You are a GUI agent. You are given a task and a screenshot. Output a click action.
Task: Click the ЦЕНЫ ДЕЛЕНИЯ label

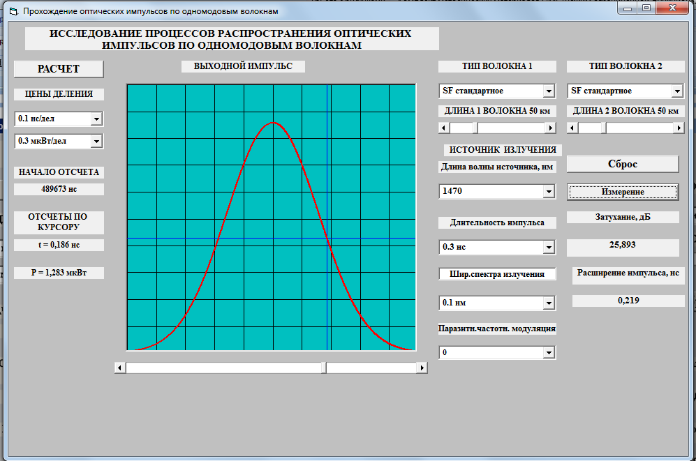click(59, 94)
